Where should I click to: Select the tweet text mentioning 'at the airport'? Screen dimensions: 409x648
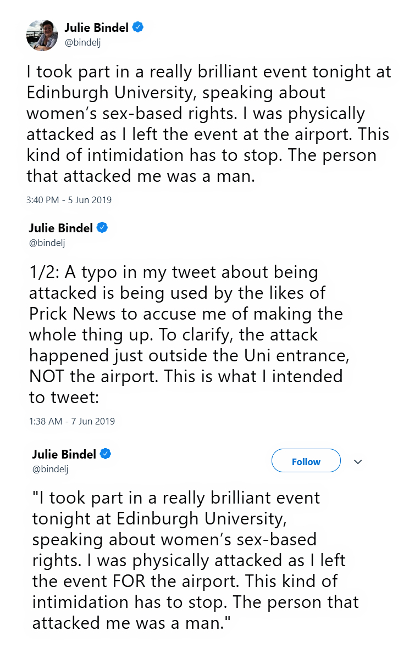click(208, 124)
